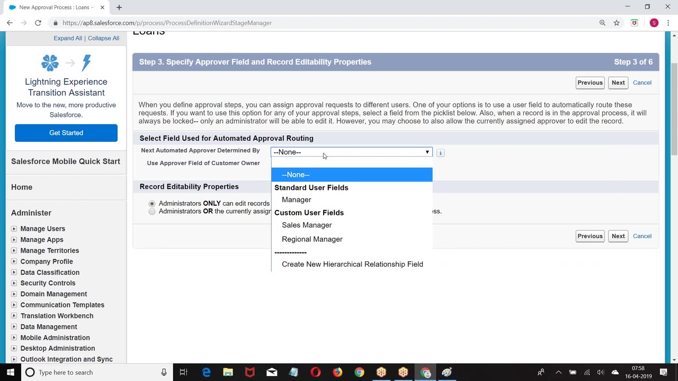Screen dimensions: 678x381
Task: Click the info icon beside the approver picklist
Action: pyautogui.click(x=440, y=152)
